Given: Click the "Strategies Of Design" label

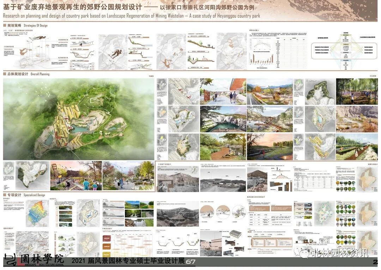Looking at the screenshot, I should 36,25.
